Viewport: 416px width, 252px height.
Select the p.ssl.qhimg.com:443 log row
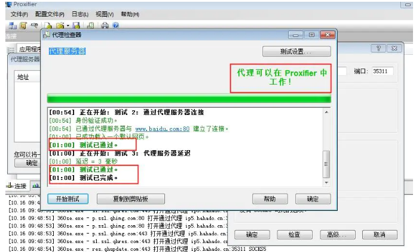[x=118, y=234]
